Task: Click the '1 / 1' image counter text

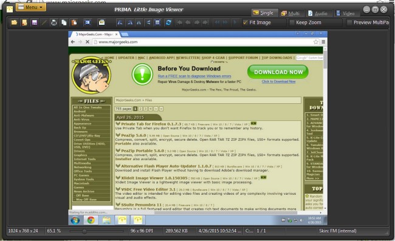Action: coord(261,231)
